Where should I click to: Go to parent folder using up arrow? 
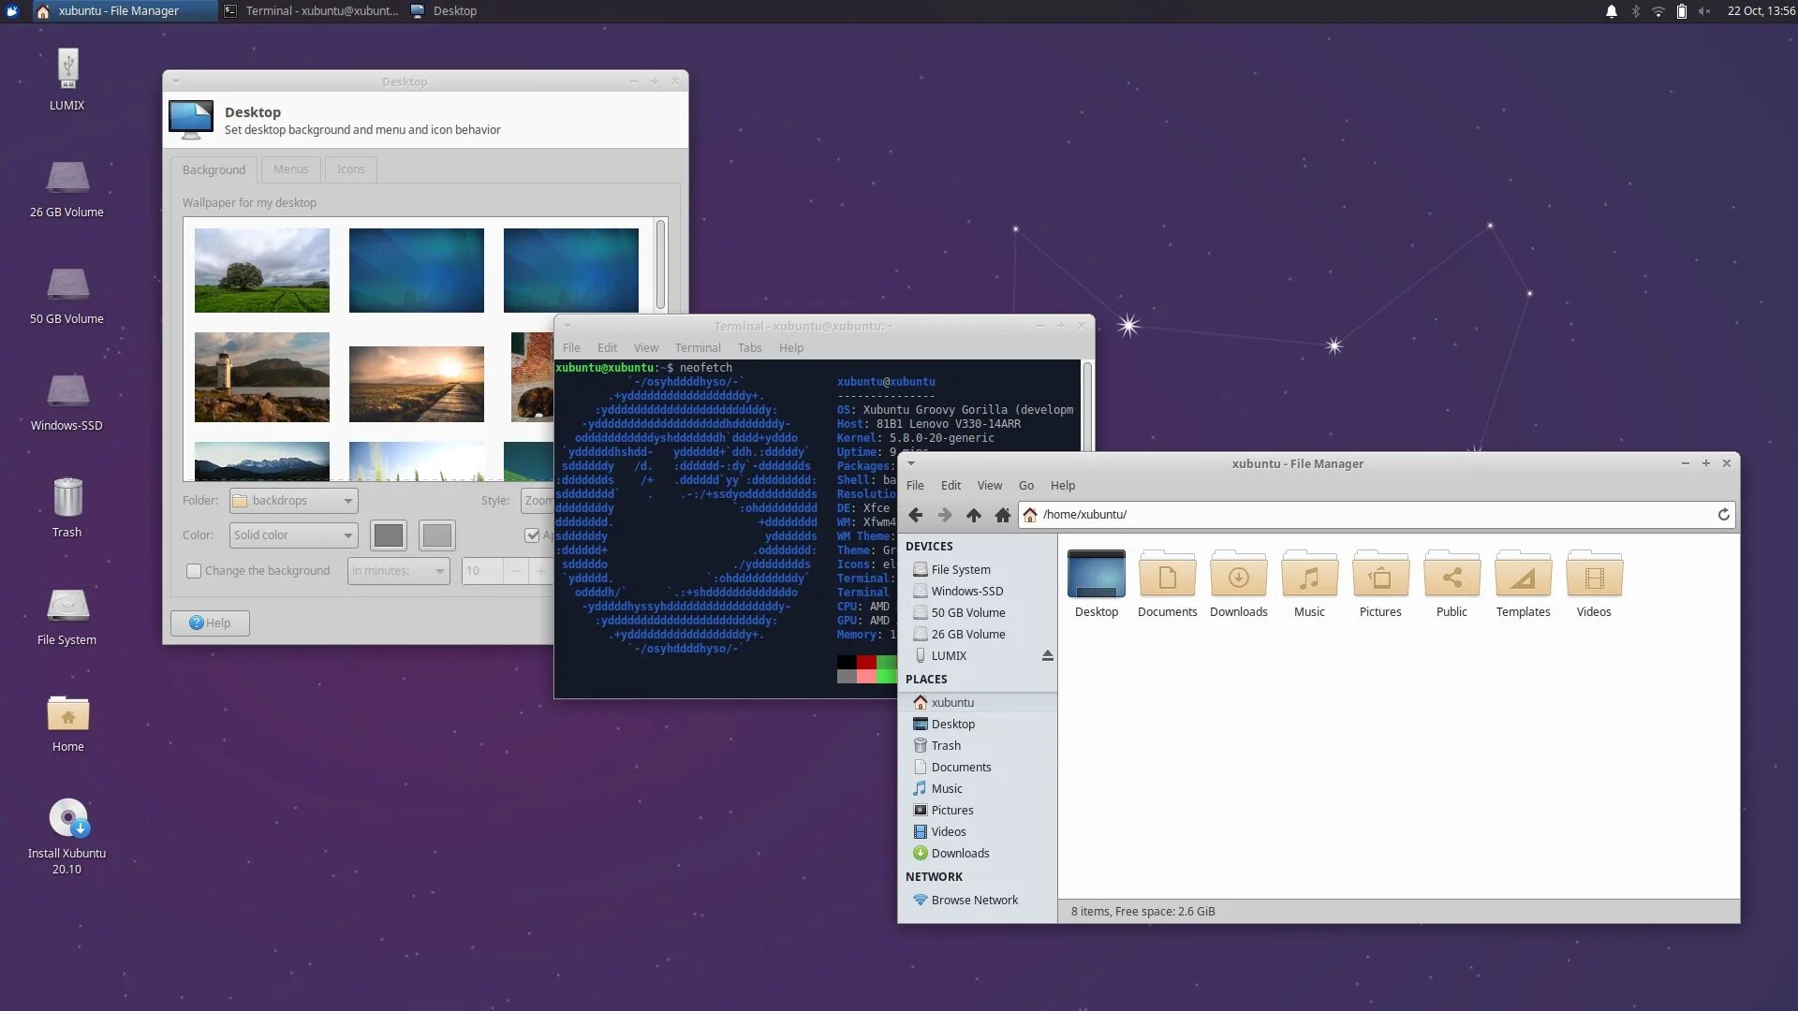[x=974, y=515]
